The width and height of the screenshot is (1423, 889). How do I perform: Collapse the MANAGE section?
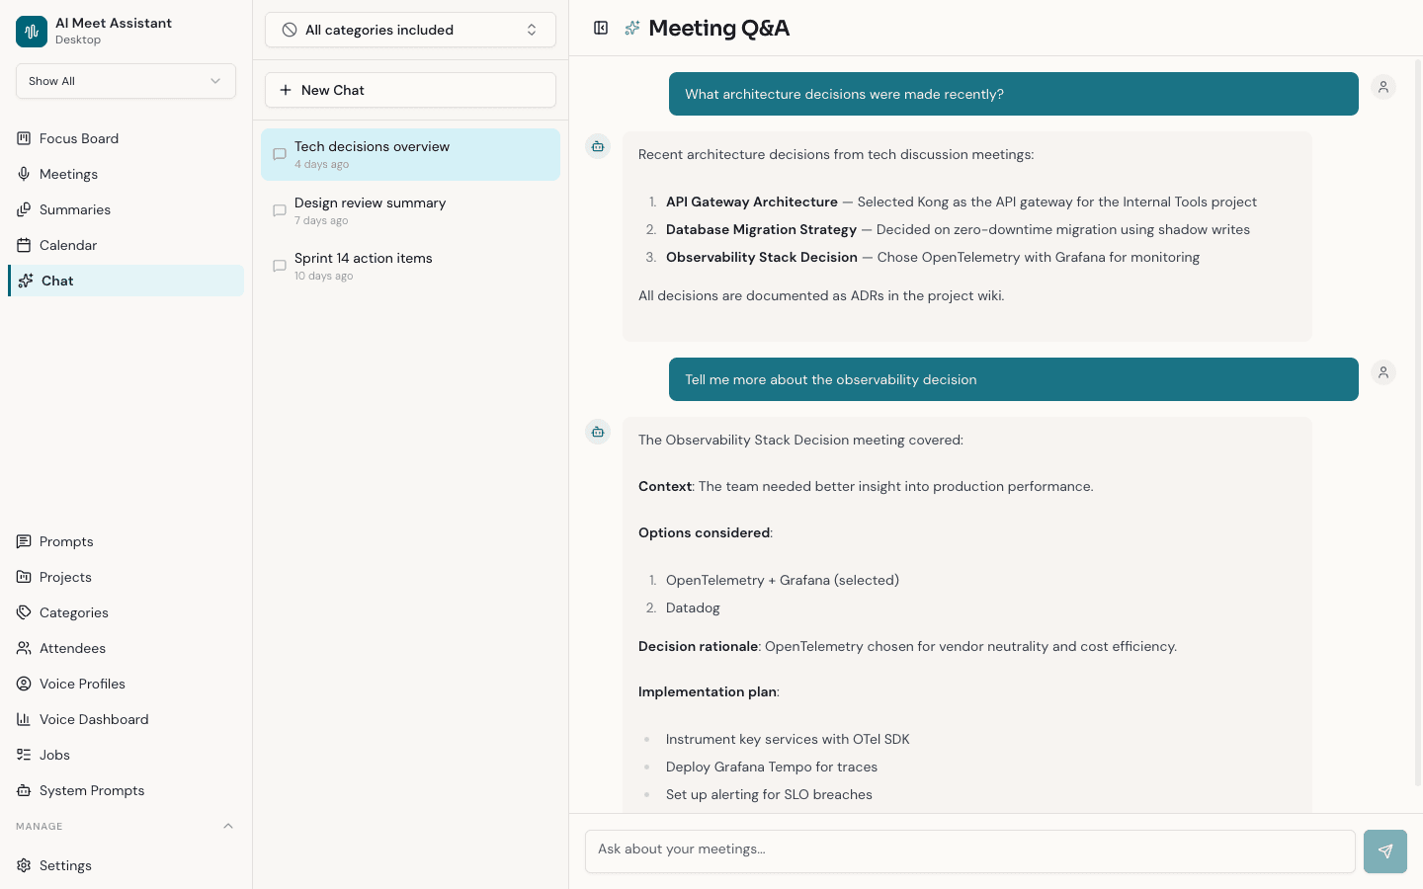click(x=228, y=826)
